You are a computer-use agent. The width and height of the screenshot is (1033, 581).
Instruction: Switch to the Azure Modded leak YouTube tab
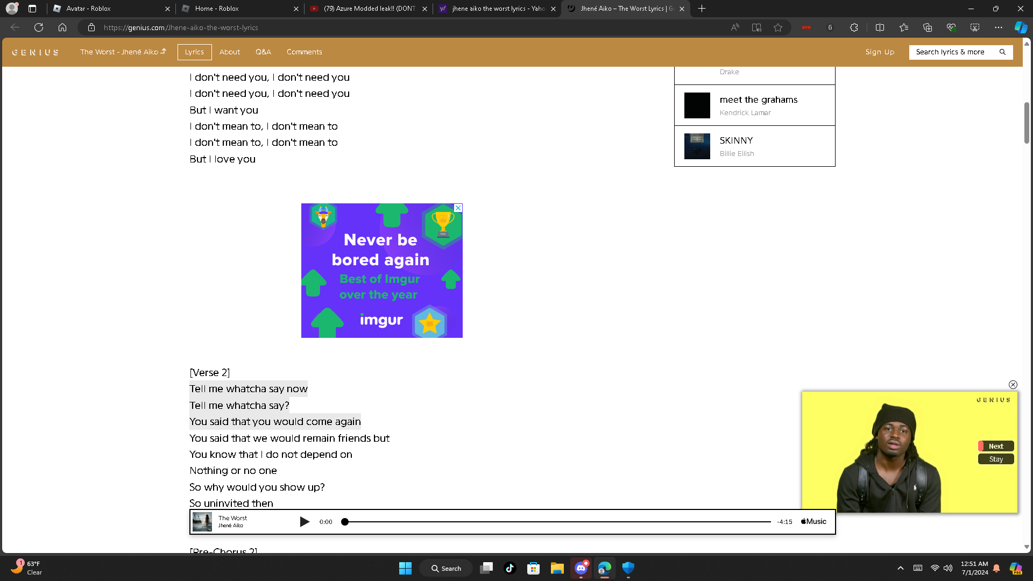pyautogui.click(x=369, y=9)
